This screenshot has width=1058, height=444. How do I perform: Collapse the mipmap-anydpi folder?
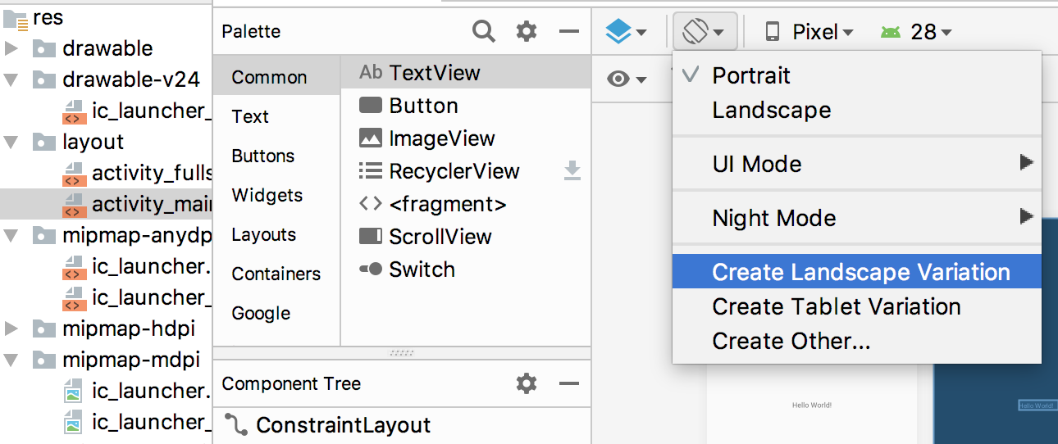pyautogui.click(x=11, y=236)
